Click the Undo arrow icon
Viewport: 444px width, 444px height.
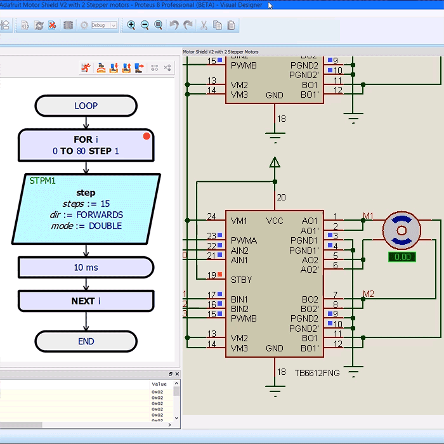point(174,25)
